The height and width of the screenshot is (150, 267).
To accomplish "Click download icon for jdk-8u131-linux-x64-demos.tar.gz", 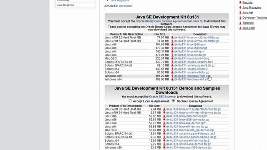I will pos(164,127).
